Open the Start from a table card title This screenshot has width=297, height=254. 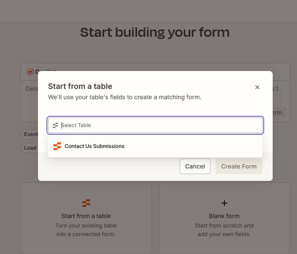(86, 216)
